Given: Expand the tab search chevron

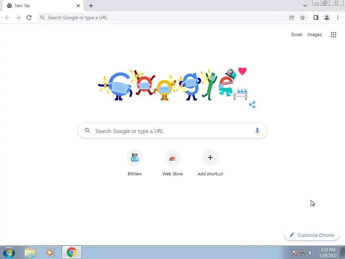Looking at the screenshot, I should pyautogui.click(x=305, y=6).
